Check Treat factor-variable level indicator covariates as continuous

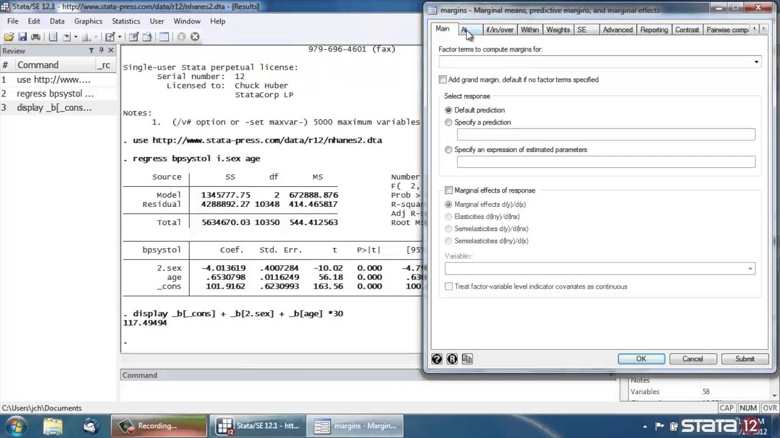point(449,287)
